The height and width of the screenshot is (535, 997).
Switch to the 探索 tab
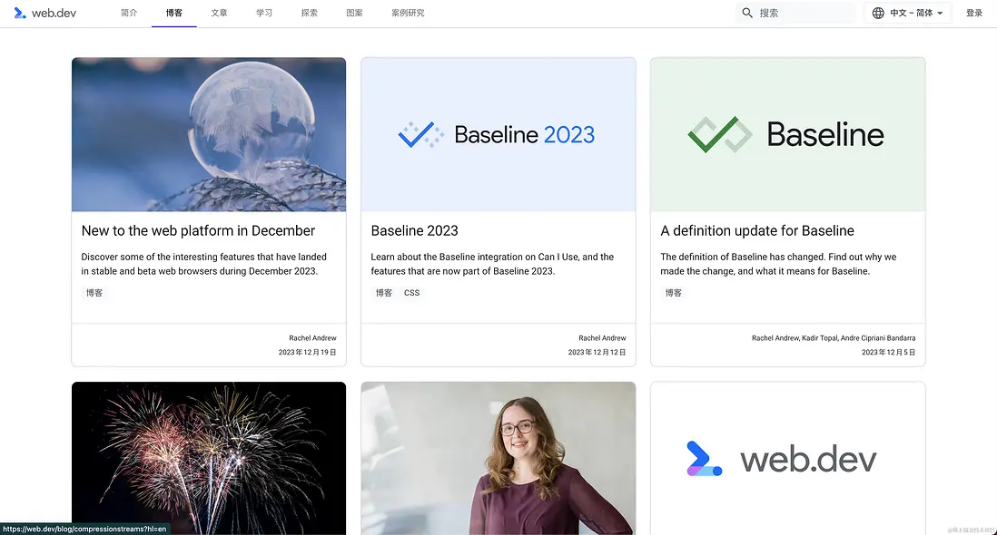310,13
